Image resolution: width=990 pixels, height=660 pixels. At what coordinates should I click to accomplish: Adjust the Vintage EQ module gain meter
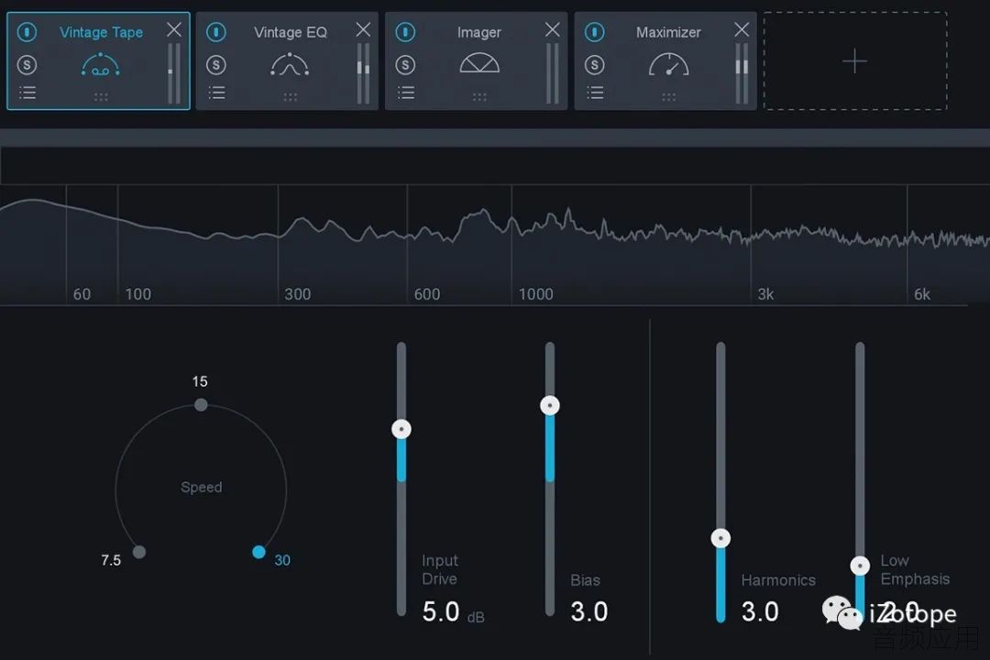click(x=364, y=73)
